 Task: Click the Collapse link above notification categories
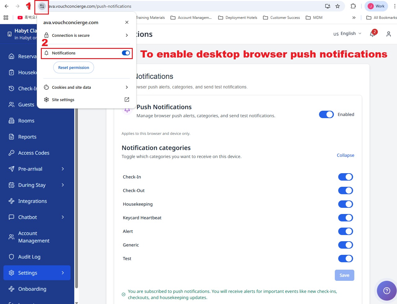click(345, 155)
